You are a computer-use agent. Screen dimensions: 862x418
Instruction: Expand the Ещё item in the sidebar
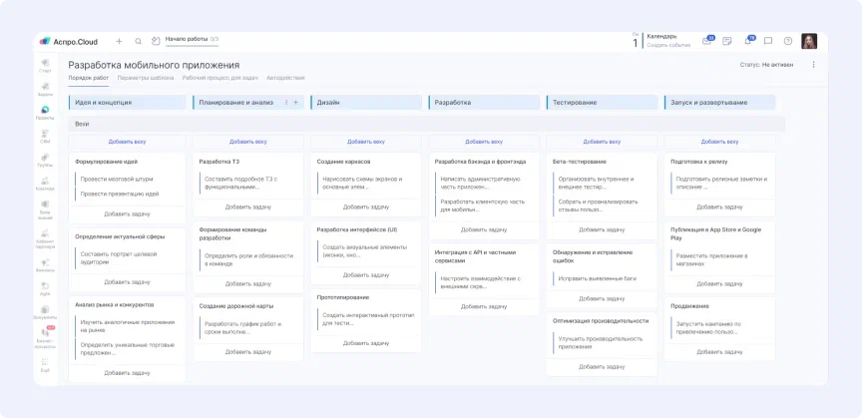(45, 366)
